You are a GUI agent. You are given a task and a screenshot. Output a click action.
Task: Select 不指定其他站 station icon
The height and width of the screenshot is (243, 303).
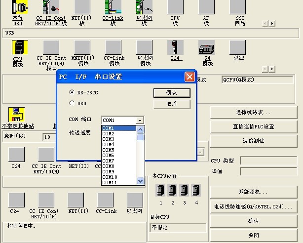(17, 114)
